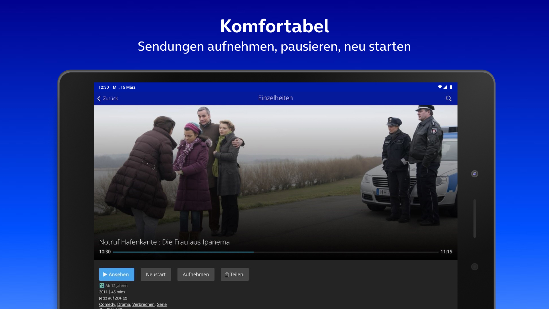Tap the Wi-Fi indicator in the status bar
This screenshot has height=309, width=549.
tap(440, 87)
